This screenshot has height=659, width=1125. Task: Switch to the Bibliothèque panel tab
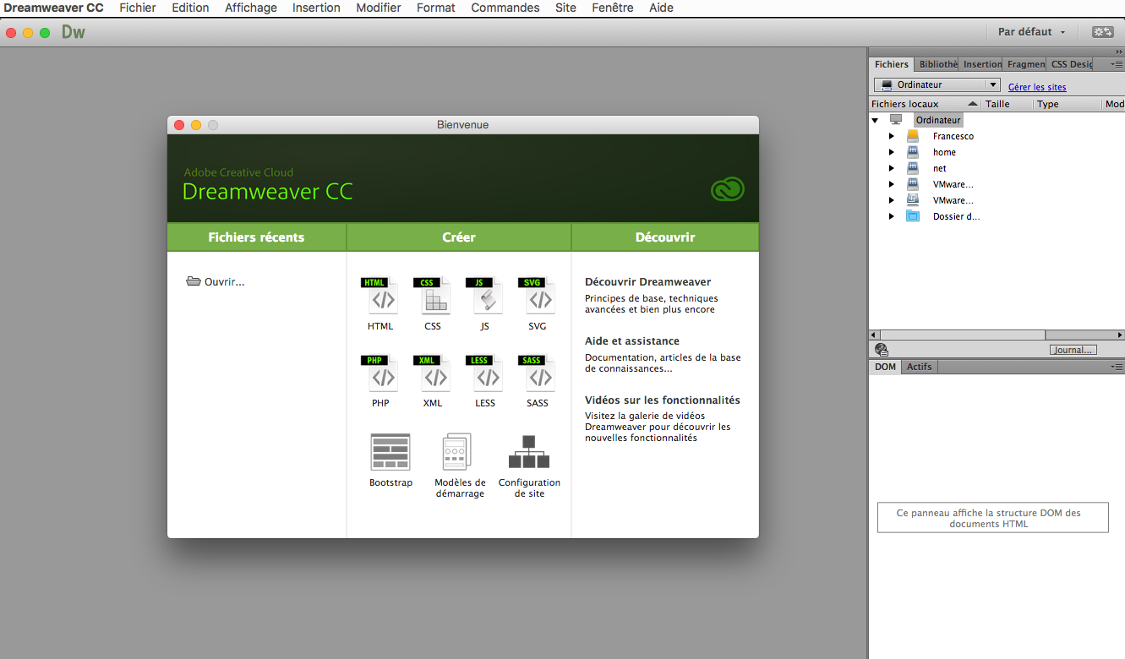tap(937, 64)
